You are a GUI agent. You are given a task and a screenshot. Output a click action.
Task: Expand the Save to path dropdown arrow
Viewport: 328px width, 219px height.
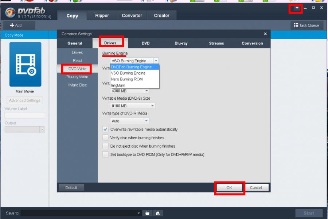coord(139,213)
